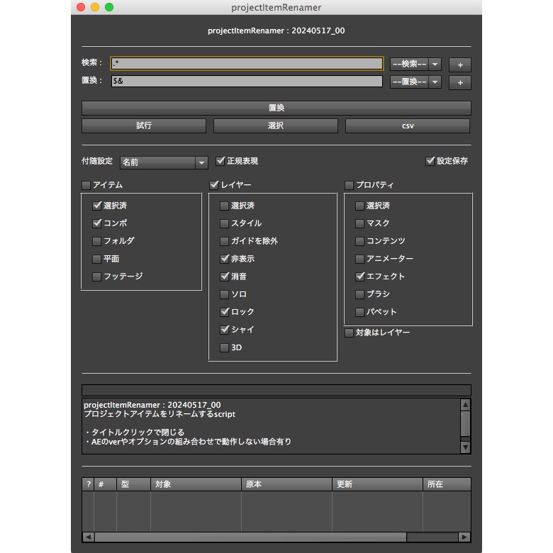Image resolution: width=553 pixels, height=553 pixels.
Task: Click up arrow of description text scrollbar
Action: coord(465,405)
